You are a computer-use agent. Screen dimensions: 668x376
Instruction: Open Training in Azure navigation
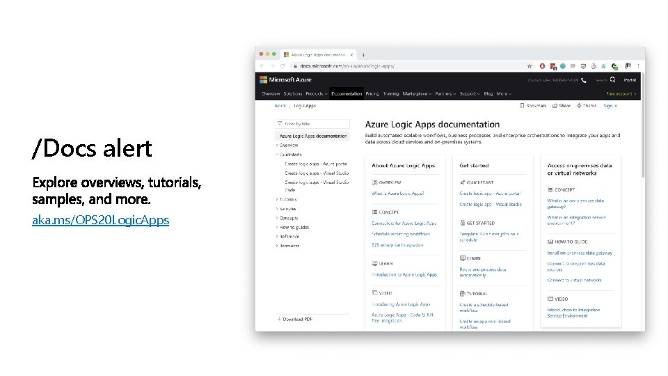[x=390, y=94]
